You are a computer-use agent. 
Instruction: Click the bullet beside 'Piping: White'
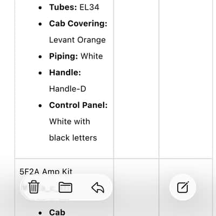(40, 57)
